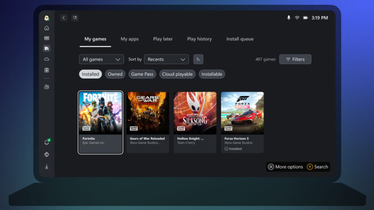Open the Filters button
Image resolution: width=374 pixels, height=210 pixels.
(295, 59)
